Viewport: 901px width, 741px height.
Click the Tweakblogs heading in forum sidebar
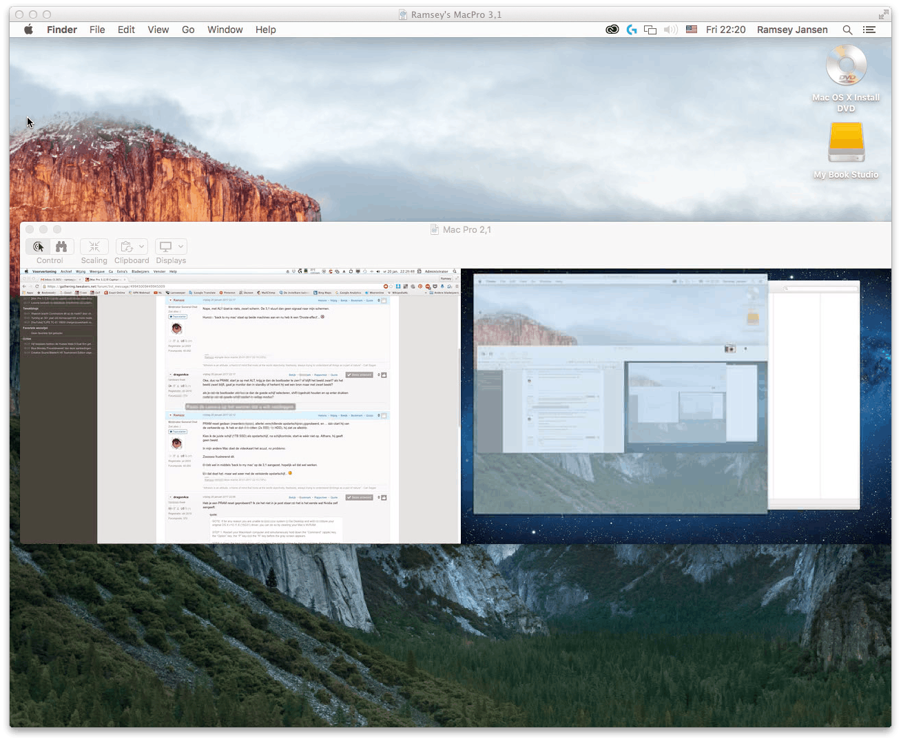pyautogui.click(x=30, y=308)
